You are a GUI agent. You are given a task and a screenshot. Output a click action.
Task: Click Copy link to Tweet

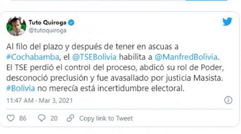[x=106, y=118]
